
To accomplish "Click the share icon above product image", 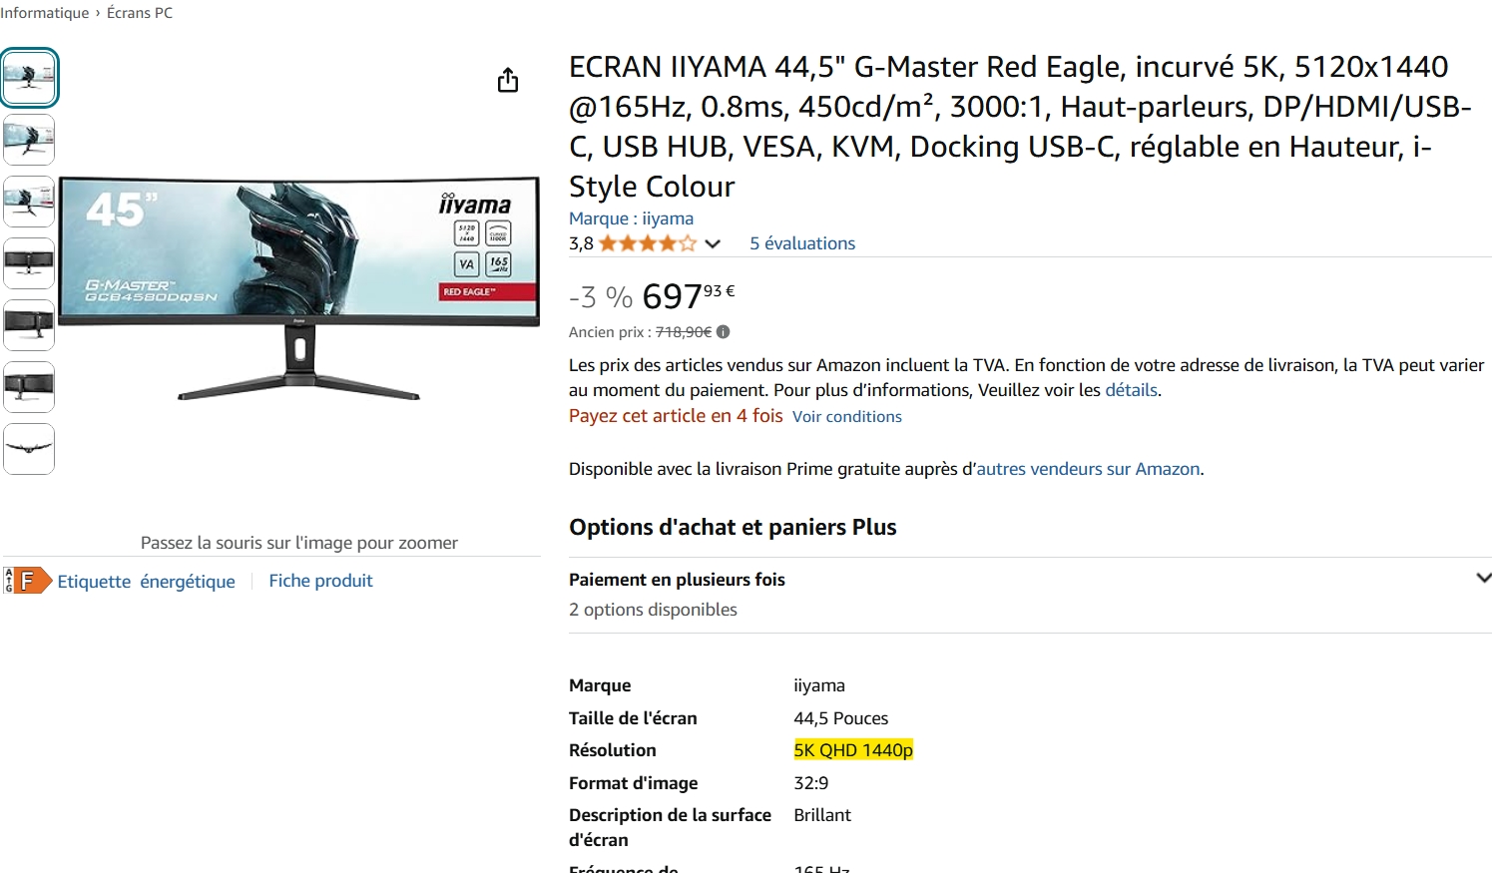I will click(x=508, y=80).
